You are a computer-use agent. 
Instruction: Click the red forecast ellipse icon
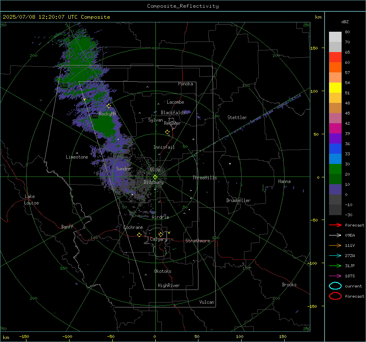point(335,296)
